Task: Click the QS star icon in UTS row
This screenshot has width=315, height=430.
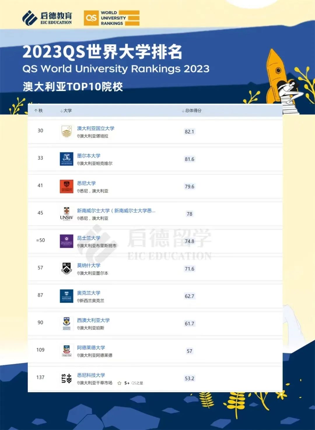Action: tap(119, 383)
